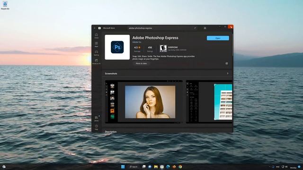Click the Adobe Photoshop Express app logo
Screen dimensions: 303x170
[117, 47]
